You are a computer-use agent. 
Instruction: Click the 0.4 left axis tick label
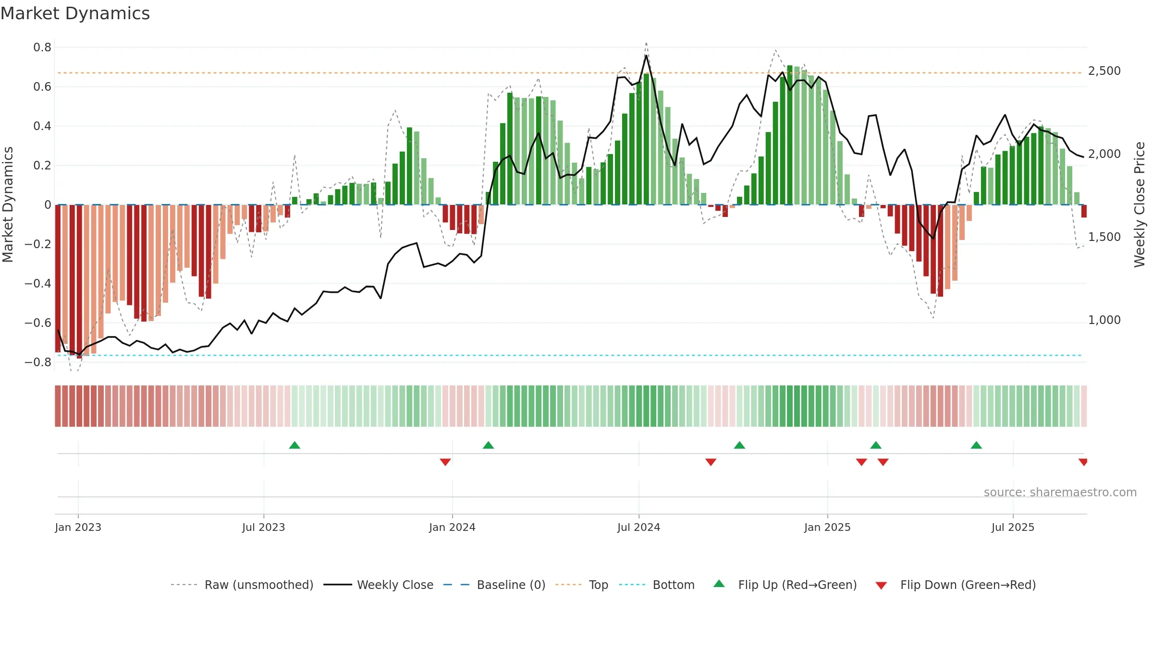point(42,126)
